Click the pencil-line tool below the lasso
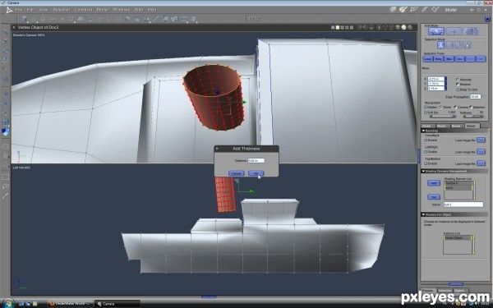The height and width of the screenshot is (308, 493). click(x=6, y=196)
